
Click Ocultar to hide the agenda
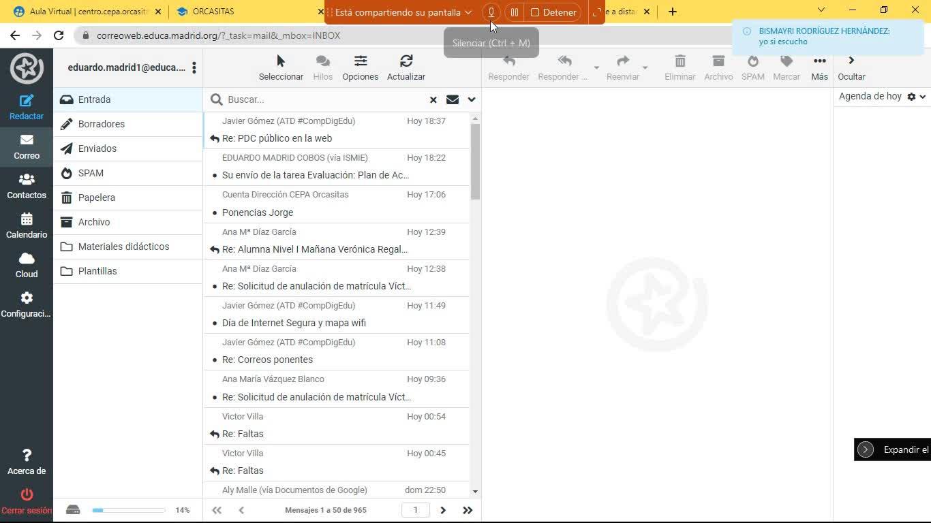(x=851, y=67)
